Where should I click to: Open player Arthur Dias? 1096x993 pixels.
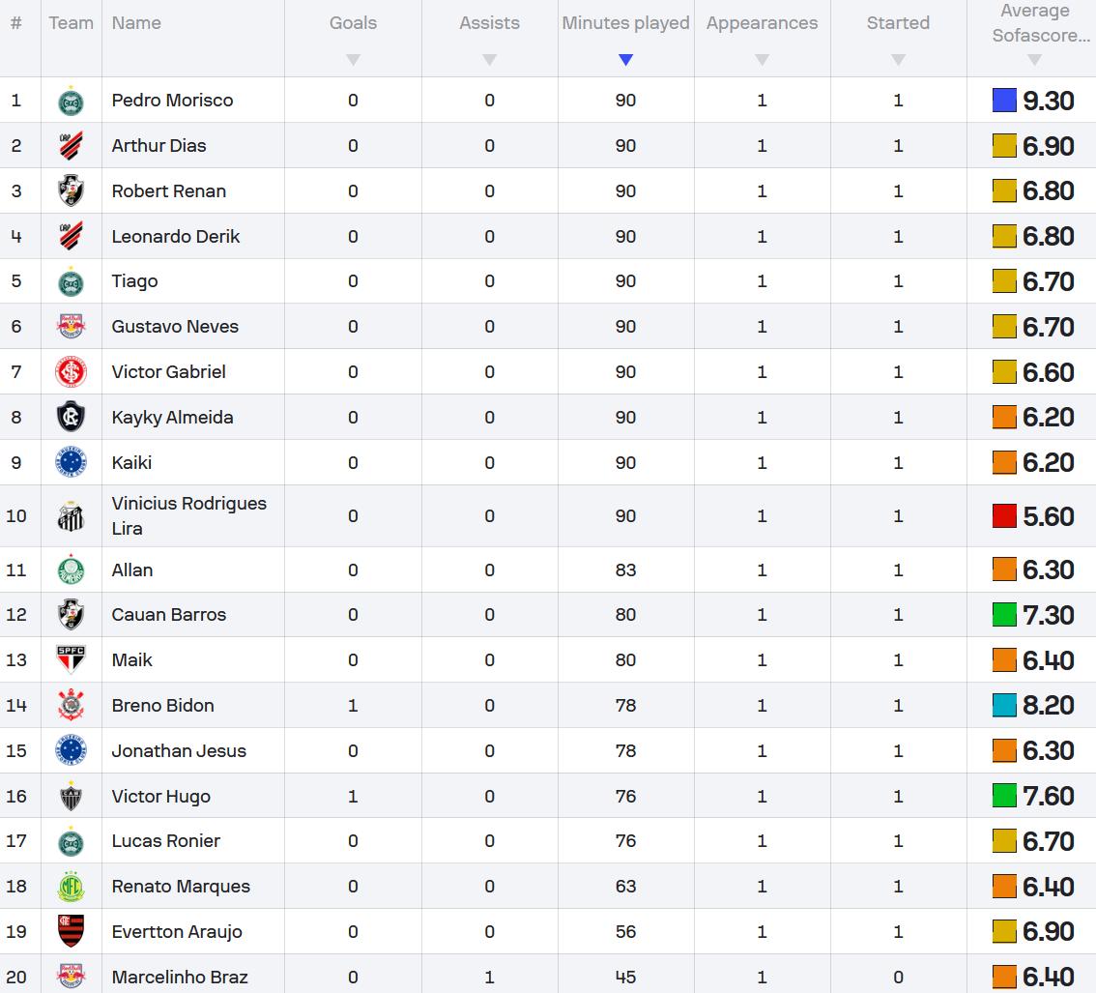click(159, 146)
